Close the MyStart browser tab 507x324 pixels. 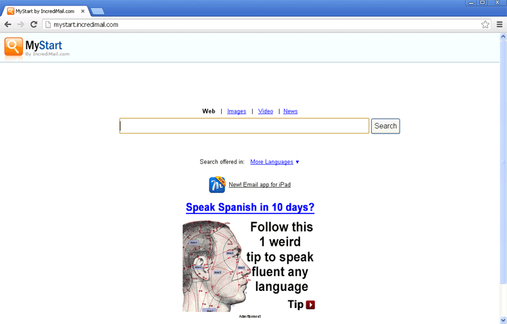click(83, 11)
